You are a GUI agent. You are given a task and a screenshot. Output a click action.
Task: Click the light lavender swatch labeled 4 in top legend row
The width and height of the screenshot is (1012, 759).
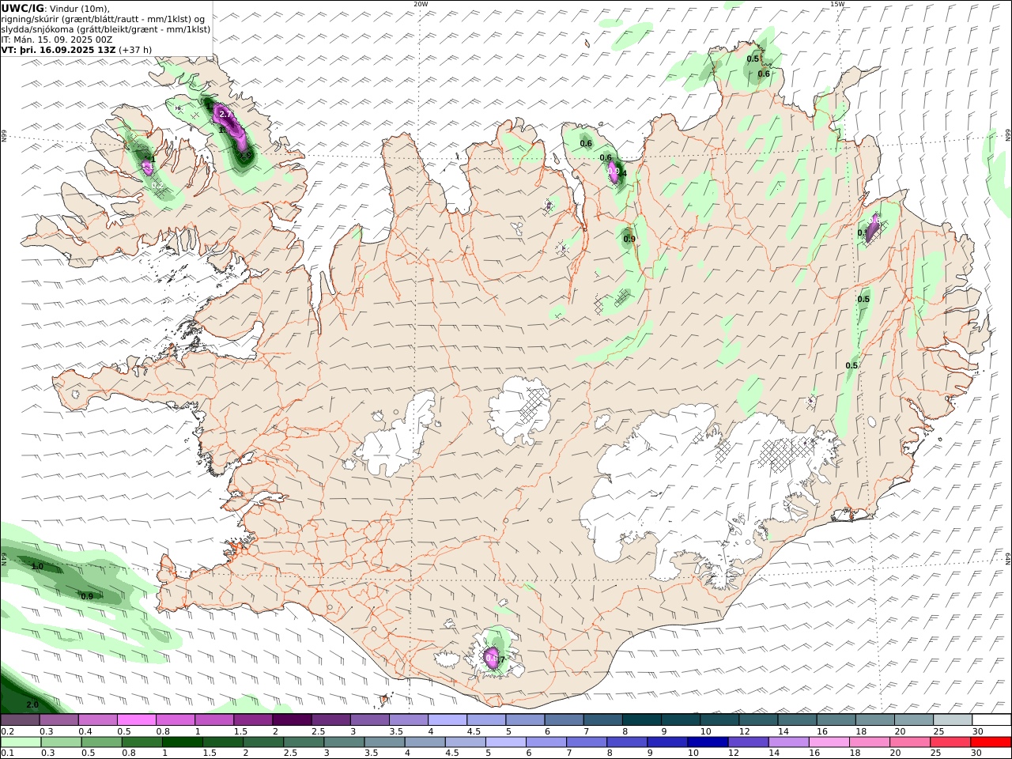click(447, 720)
